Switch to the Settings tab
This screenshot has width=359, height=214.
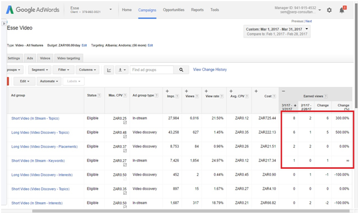15,58
